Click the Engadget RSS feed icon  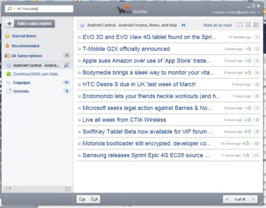[x=8, y=83]
